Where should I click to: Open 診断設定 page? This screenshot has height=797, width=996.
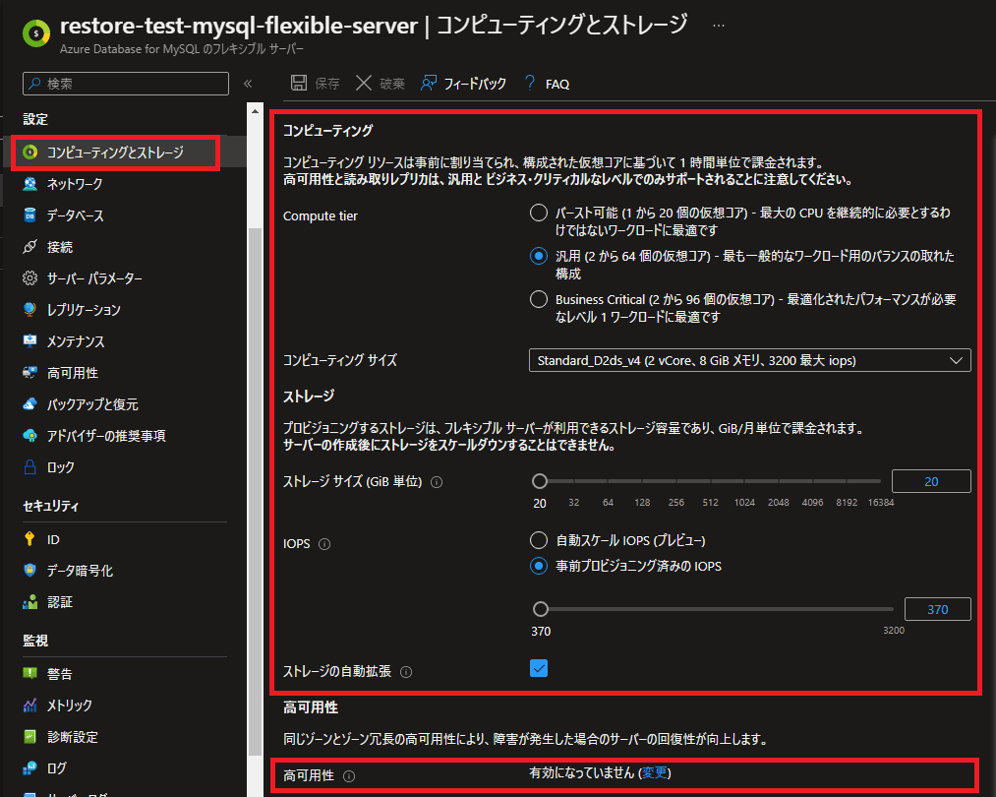73,737
